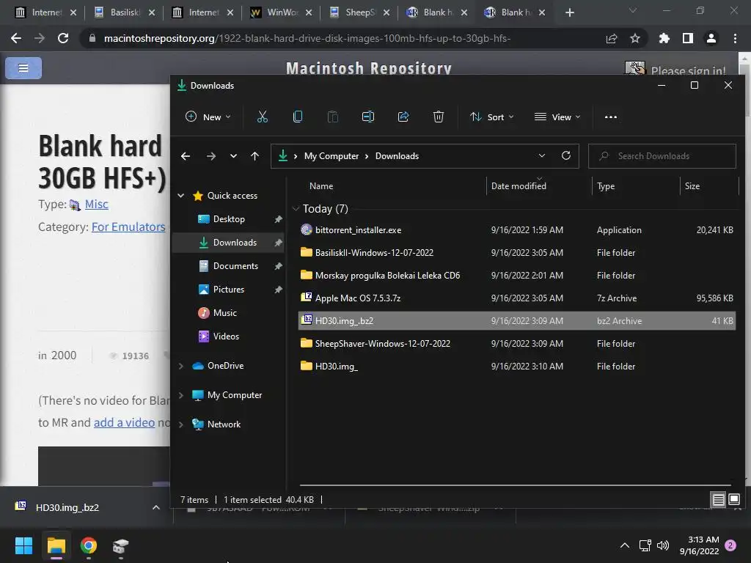The image size is (751, 563).
Task: Expand the OneDrive tree node
Action: (x=181, y=366)
